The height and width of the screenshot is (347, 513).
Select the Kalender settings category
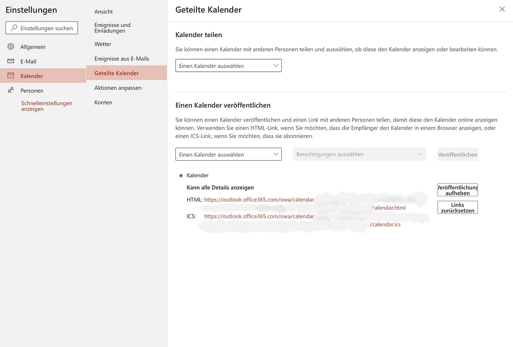coord(43,76)
